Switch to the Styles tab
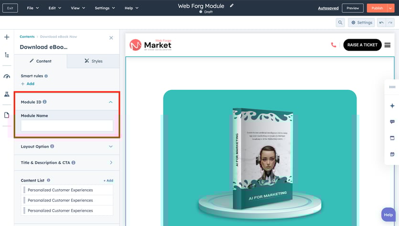Image resolution: width=399 pixels, height=226 pixels. 93,61
